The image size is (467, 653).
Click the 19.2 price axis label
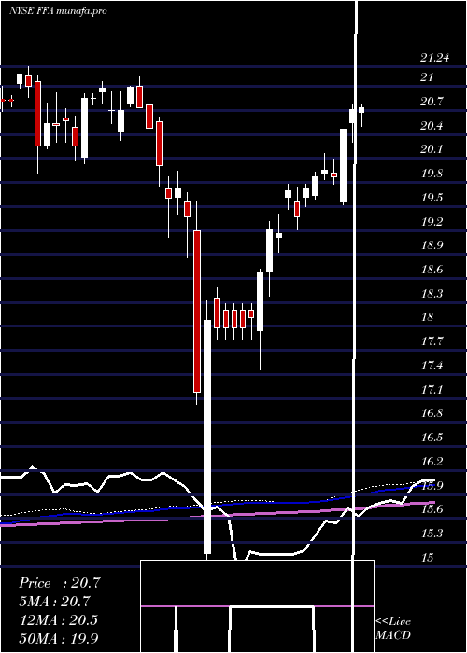point(432,221)
